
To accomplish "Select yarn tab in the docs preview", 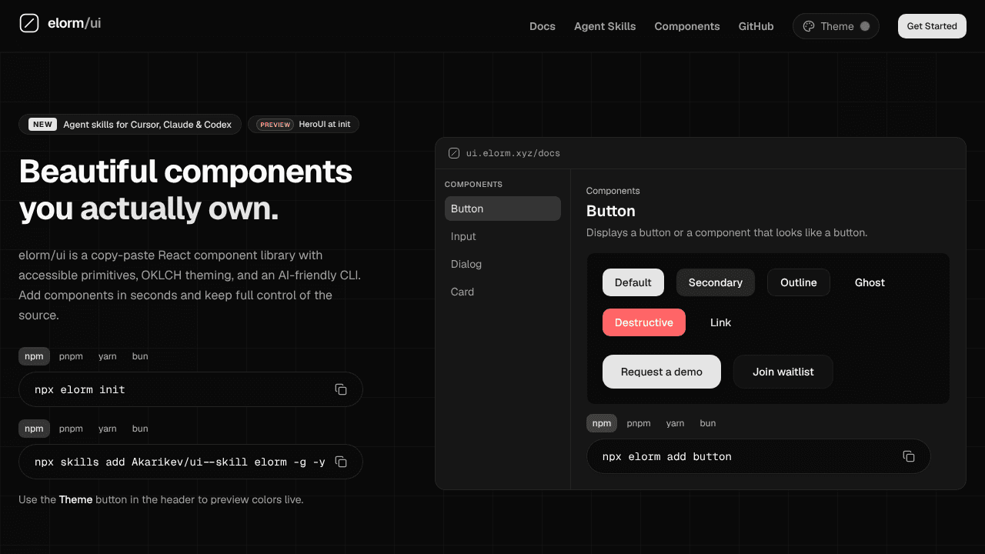I will click(676, 423).
